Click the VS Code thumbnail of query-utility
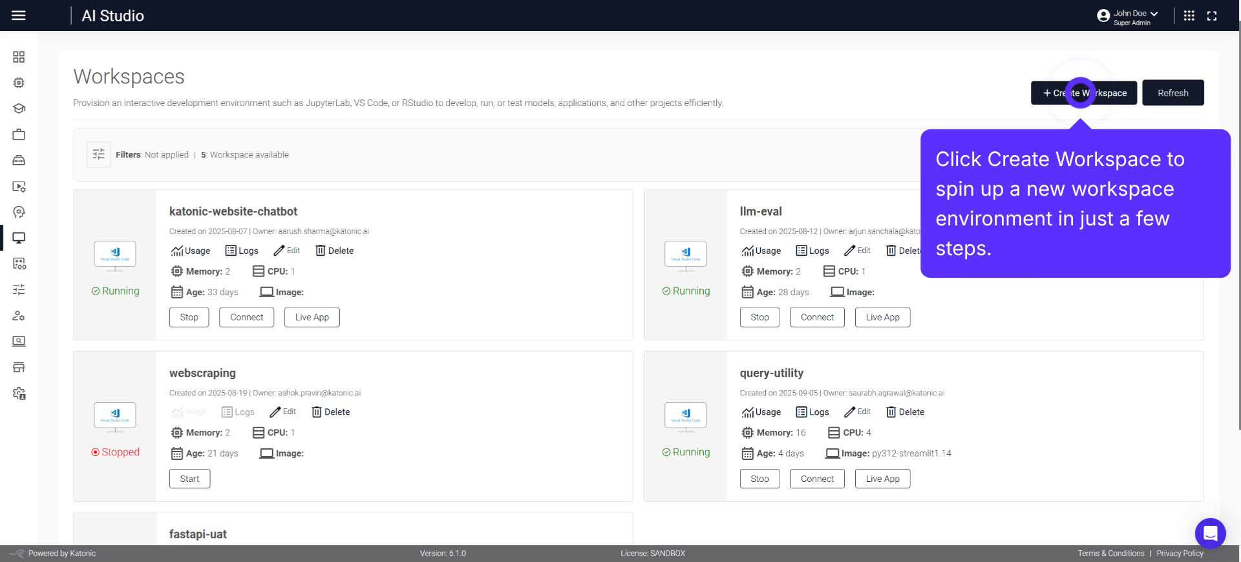This screenshot has width=1241, height=562. pos(686,417)
